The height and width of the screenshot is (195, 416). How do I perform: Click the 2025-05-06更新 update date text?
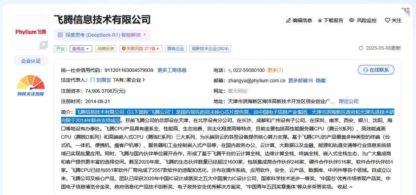[x=383, y=48]
